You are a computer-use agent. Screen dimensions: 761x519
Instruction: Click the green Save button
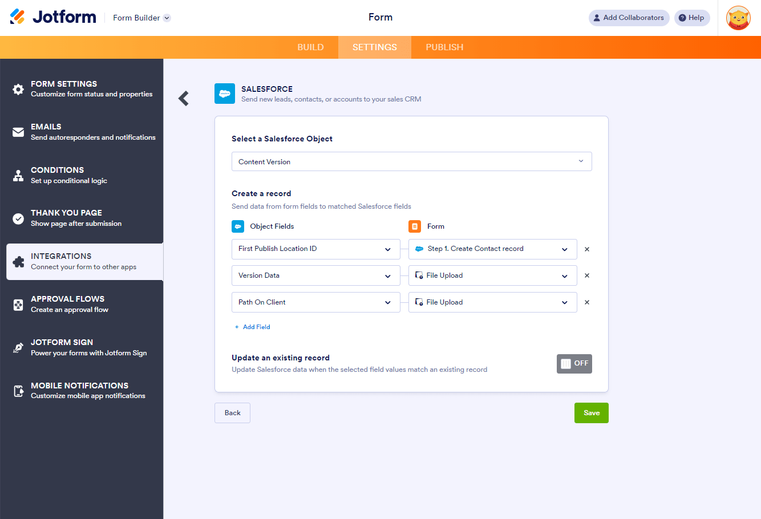(591, 413)
